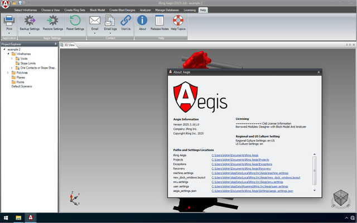
Task: Open the Exceptions folder path link
Action: [x=242, y=164]
